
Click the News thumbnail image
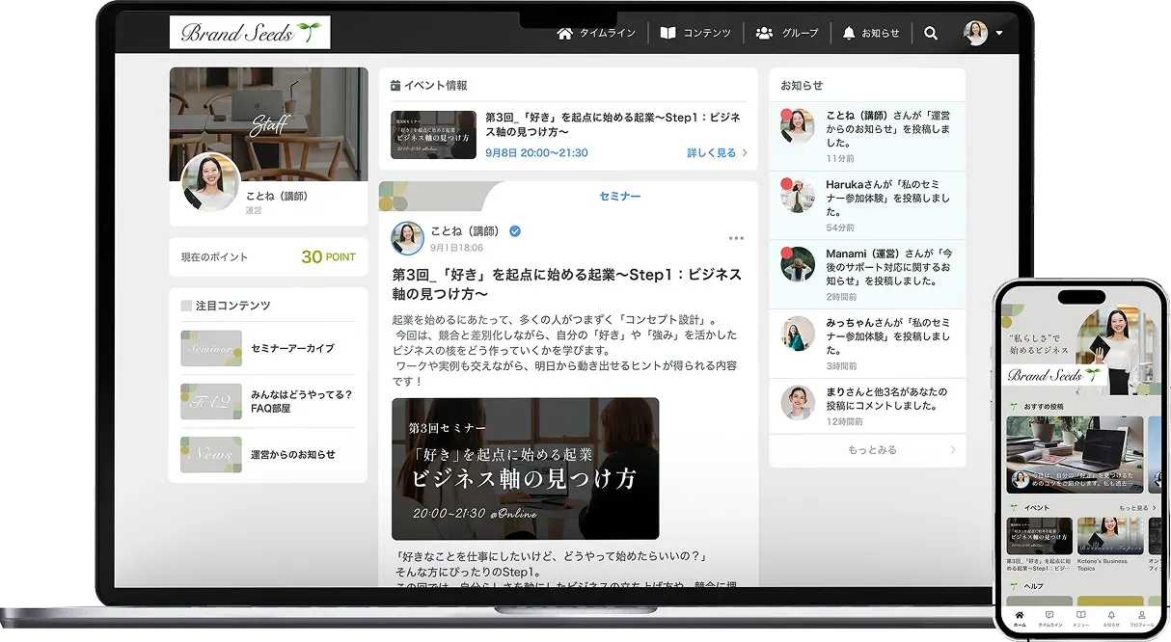tap(211, 454)
